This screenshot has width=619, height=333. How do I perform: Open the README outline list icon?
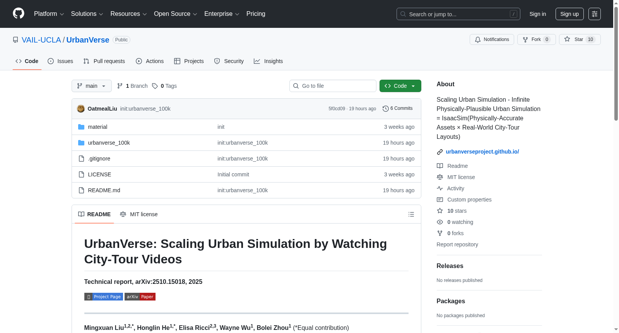tap(411, 214)
